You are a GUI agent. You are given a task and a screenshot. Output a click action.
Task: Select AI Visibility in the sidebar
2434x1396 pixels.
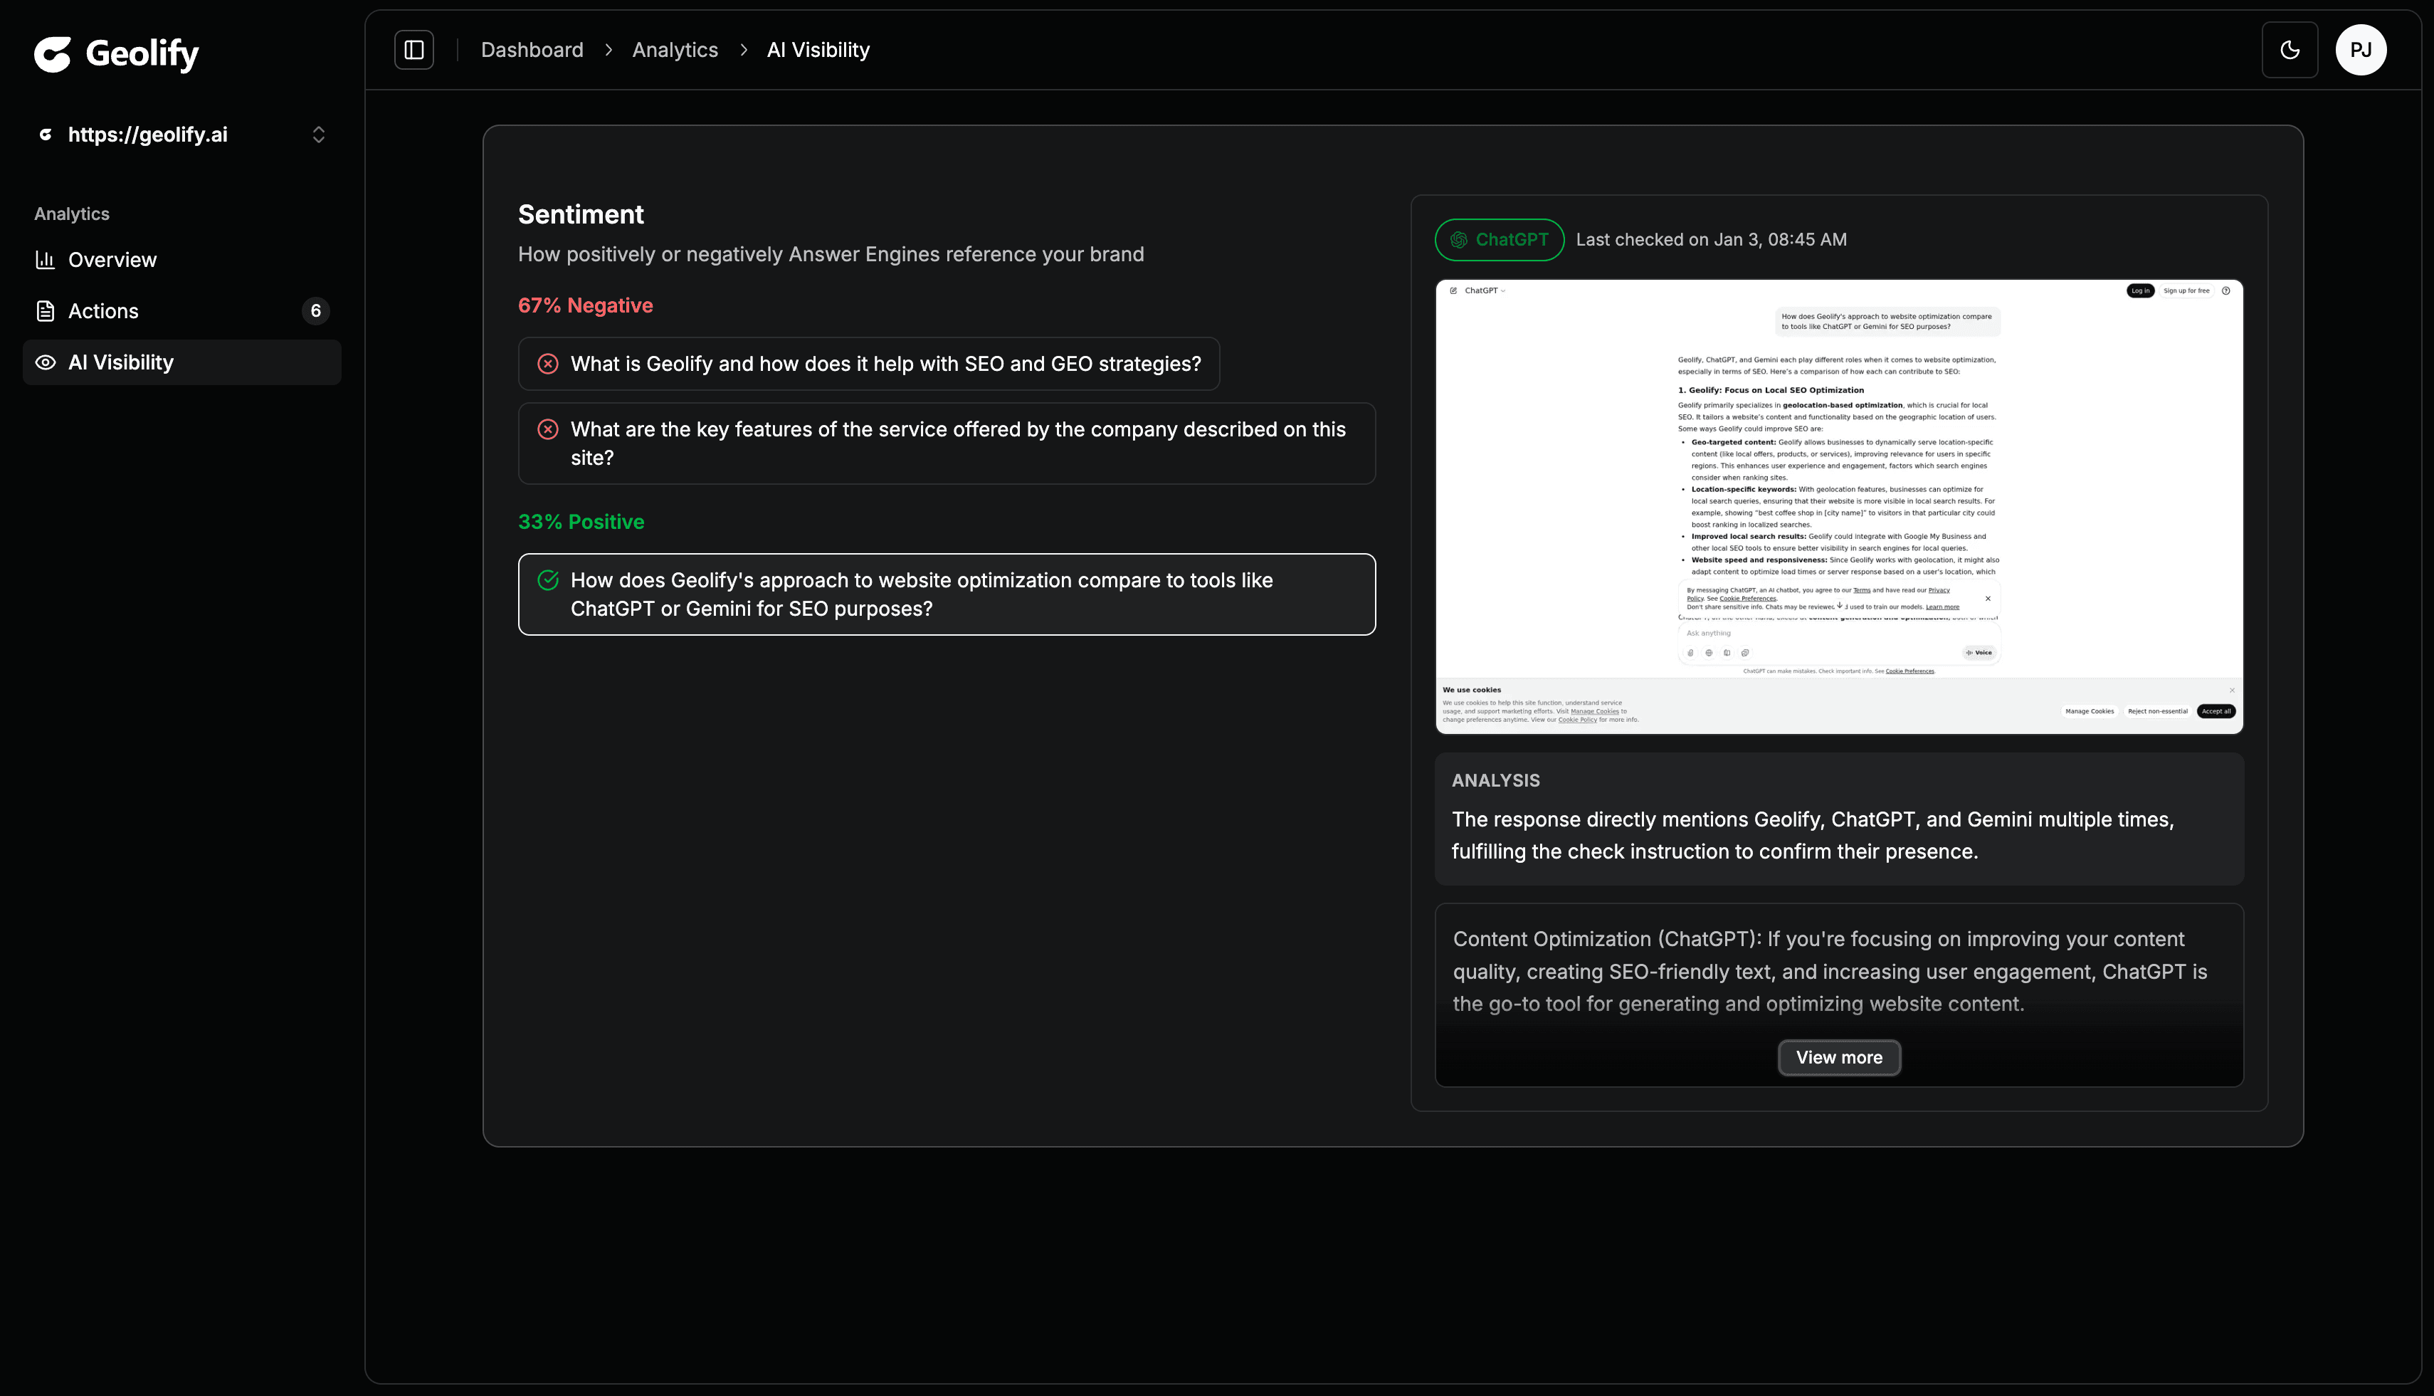182,362
